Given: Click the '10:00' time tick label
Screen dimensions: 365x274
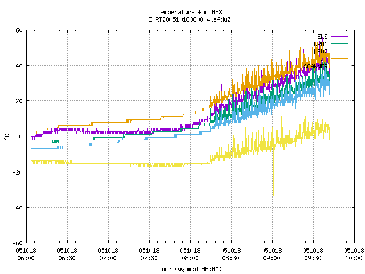Looking at the screenshot, I should pos(354,258).
